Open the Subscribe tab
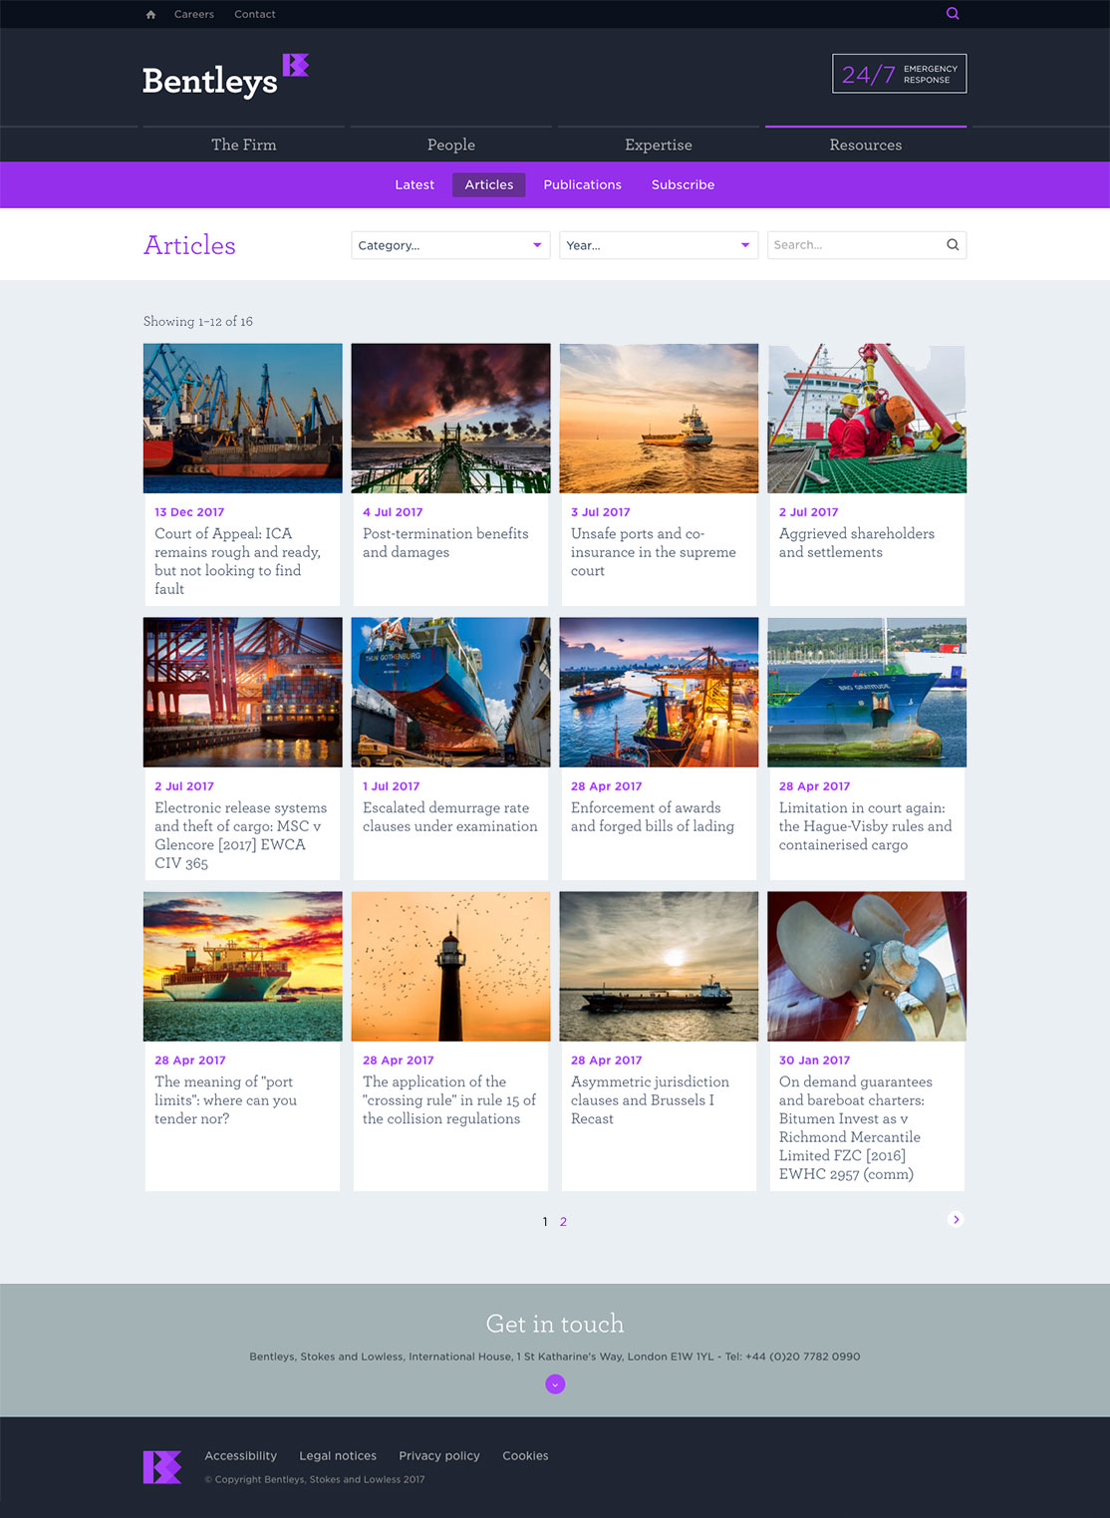Screen dimensions: 1110x1518 684,184
